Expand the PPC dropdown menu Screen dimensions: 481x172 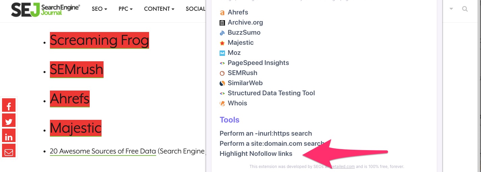tap(125, 9)
